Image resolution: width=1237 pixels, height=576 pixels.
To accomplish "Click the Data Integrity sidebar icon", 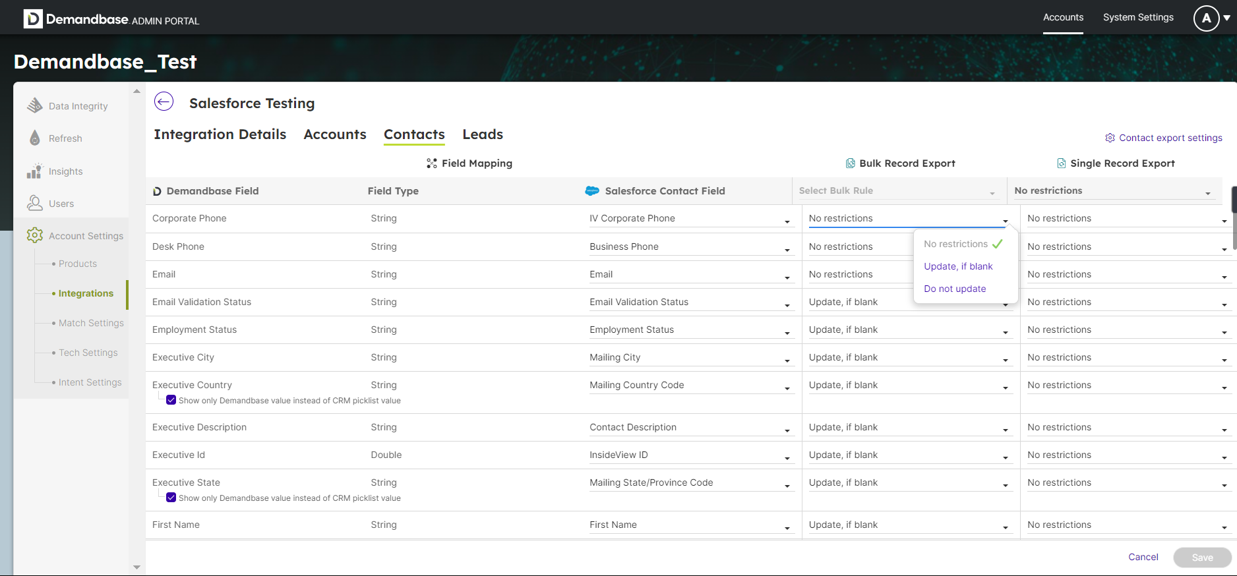I will 34,105.
